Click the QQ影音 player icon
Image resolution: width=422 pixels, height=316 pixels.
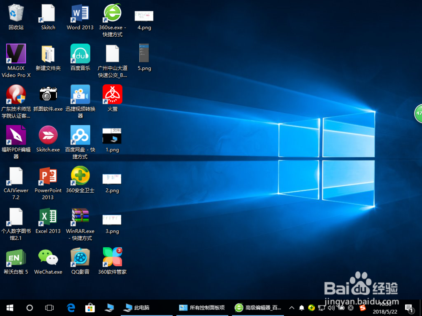[x=80, y=262]
